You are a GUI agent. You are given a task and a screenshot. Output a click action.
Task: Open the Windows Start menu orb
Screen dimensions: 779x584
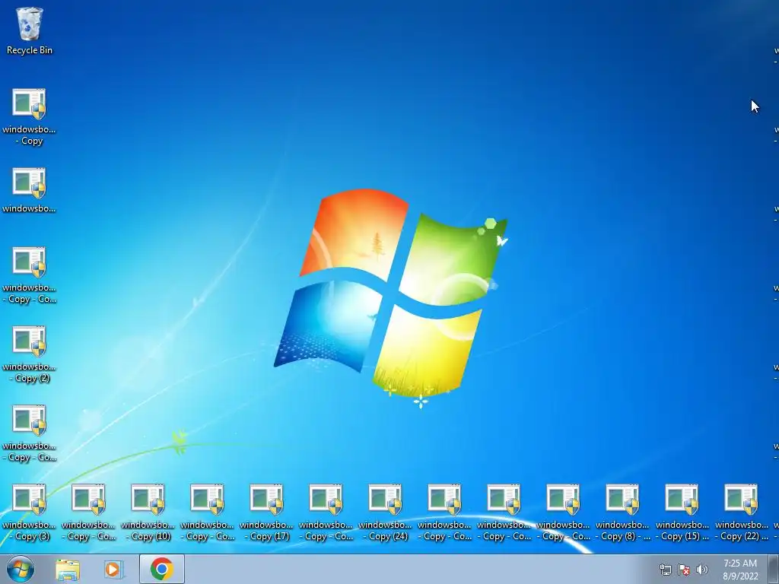[21, 569]
